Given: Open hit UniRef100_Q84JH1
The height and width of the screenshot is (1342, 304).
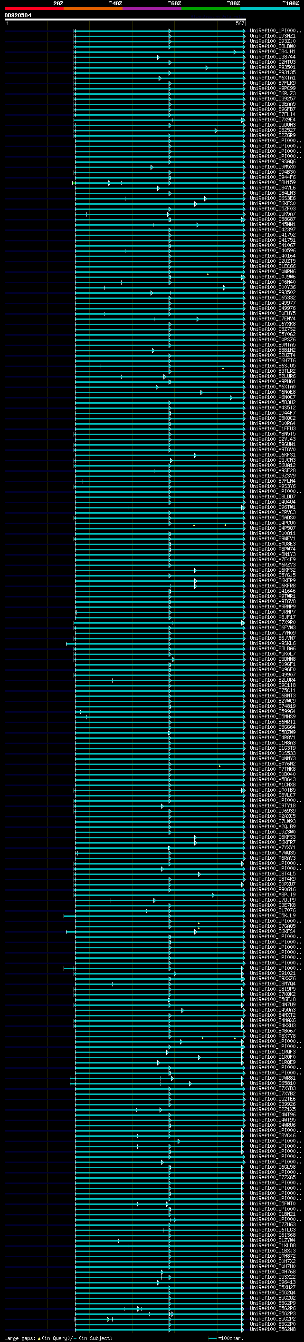Looking at the screenshot, I should click(x=273, y=51).
